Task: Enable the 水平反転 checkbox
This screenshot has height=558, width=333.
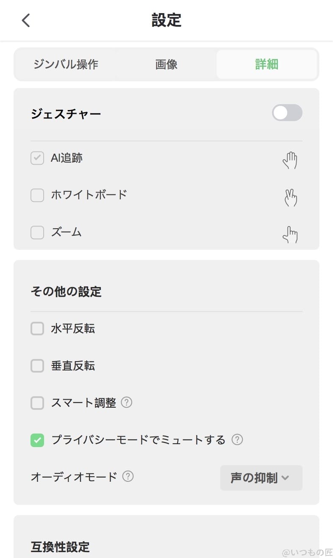Action: coord(37,329)
